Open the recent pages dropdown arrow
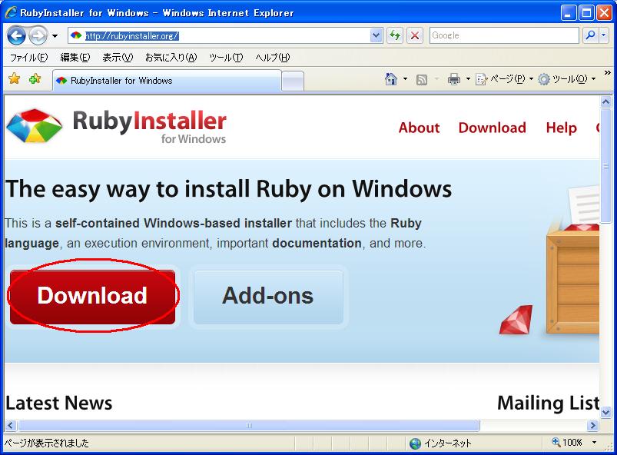 tap(55, 36)
